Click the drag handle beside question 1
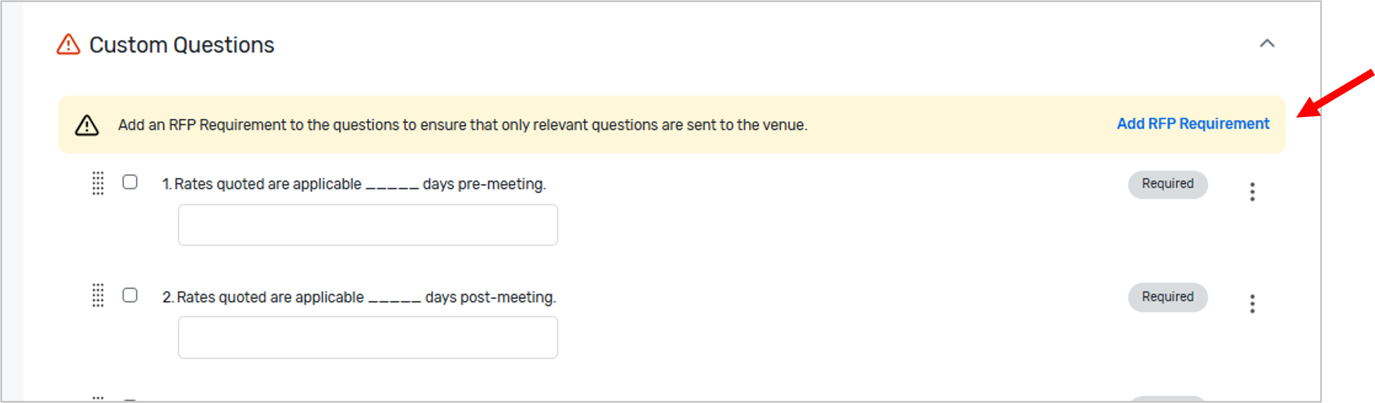The height and width of the screenshot is (403, 1375). point(97,184)
